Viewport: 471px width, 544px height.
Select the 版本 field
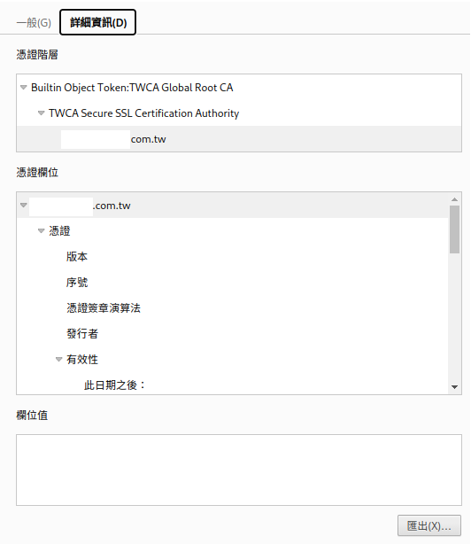click(x=77, y=257)
